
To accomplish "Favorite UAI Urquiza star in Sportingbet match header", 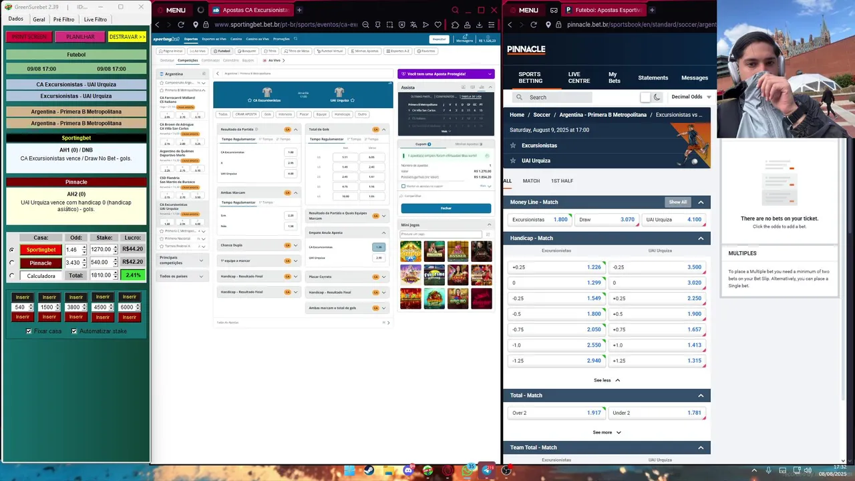I will [352, 100].
